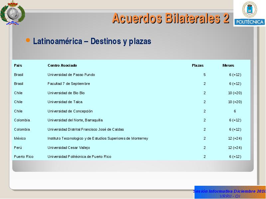
Task: Select 'Universidad de Bio Bio' cell
Action: pyautogui.click(x=66, y=93)
